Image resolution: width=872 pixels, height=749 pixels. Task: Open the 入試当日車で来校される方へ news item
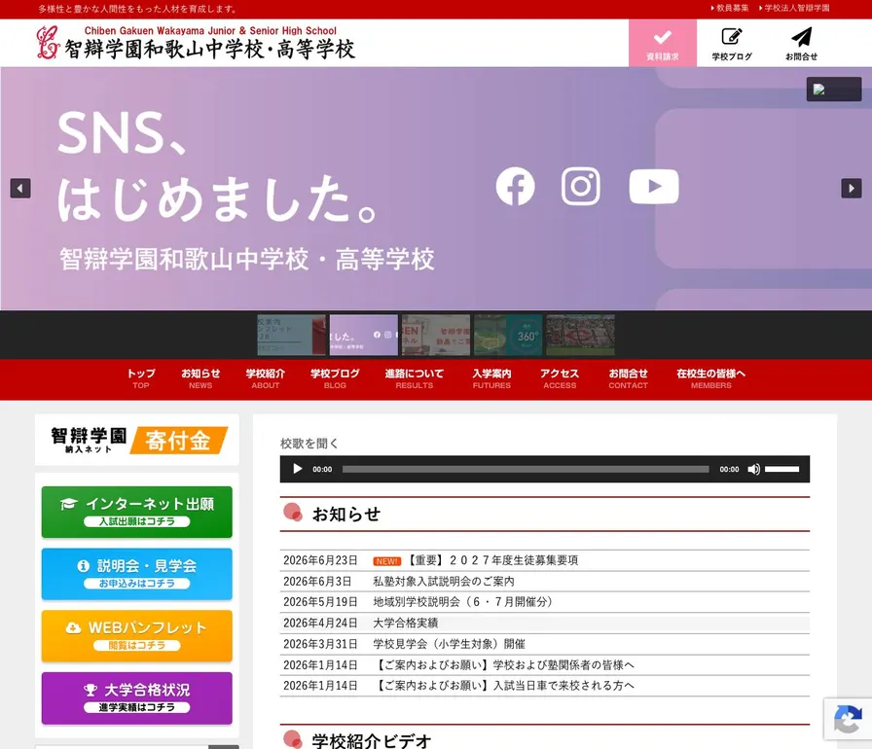tap(504, 686)
